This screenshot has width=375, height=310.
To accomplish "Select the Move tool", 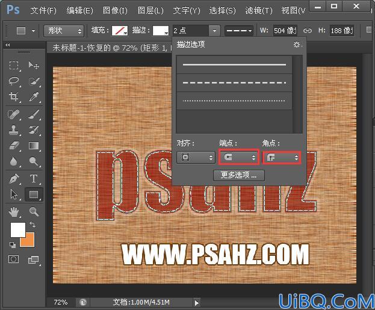I will [x=34, y=65].
